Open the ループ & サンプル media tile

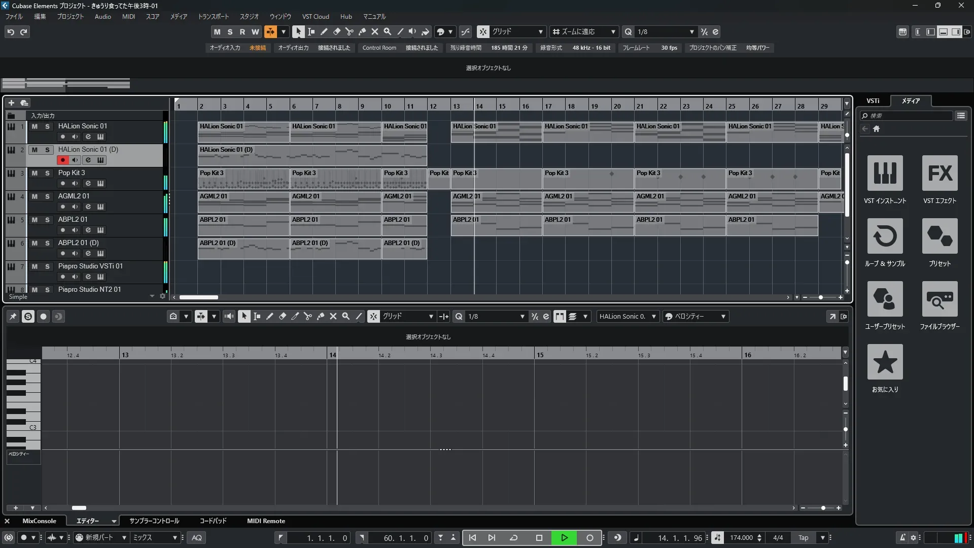pyautogui.click(x=885, y=236)
